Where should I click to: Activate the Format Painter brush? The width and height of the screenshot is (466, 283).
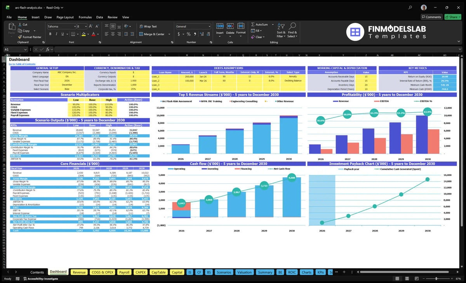(x=20, y=37)
